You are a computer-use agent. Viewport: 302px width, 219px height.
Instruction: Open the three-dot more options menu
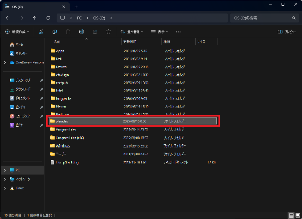point(178,32)
